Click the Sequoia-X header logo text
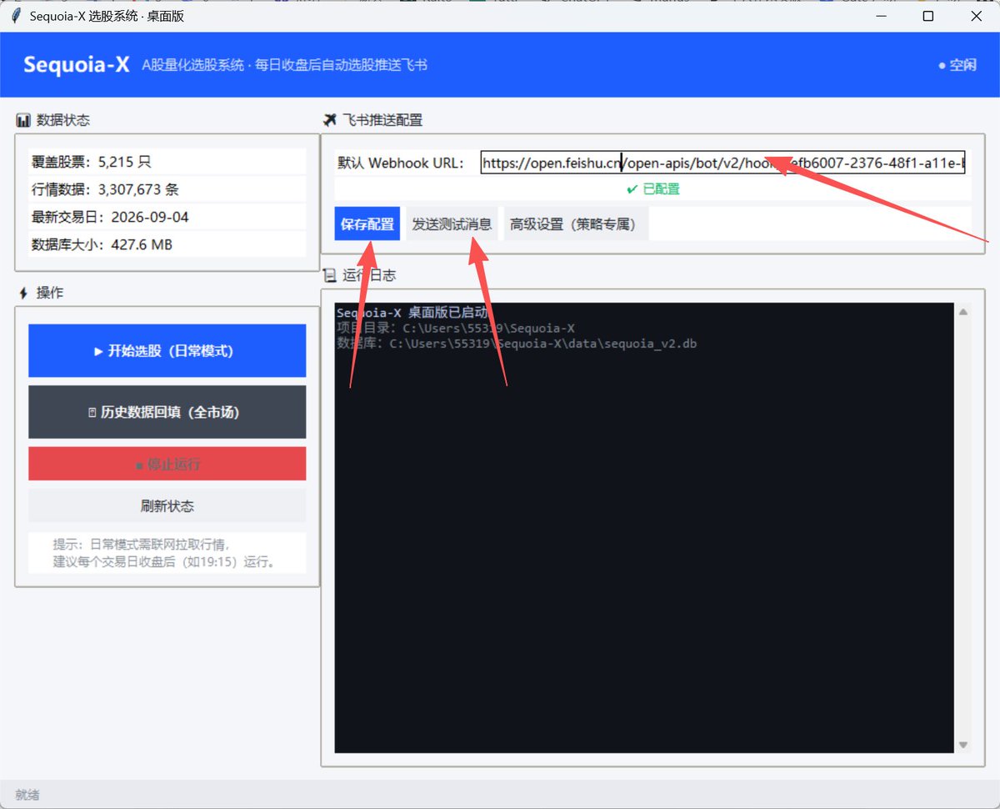The width and height of the screenshot is (1000, 809). [x=77, y=64]
